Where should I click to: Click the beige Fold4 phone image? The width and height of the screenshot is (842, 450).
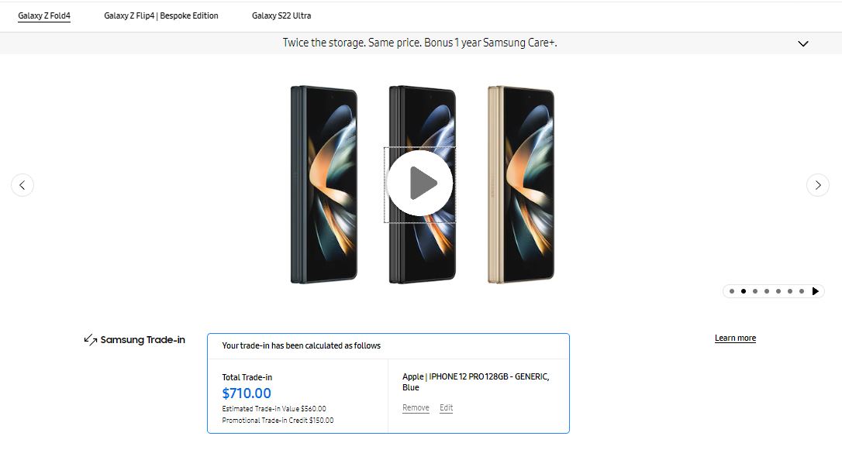coord(521,184)
